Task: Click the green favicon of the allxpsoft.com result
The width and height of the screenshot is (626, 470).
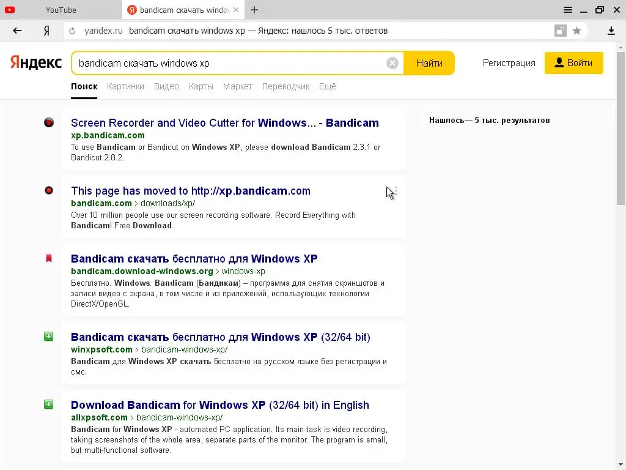Action: tap(49, 405)
